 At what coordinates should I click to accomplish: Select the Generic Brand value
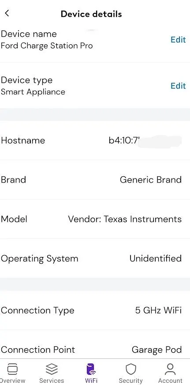pos(151,180)
